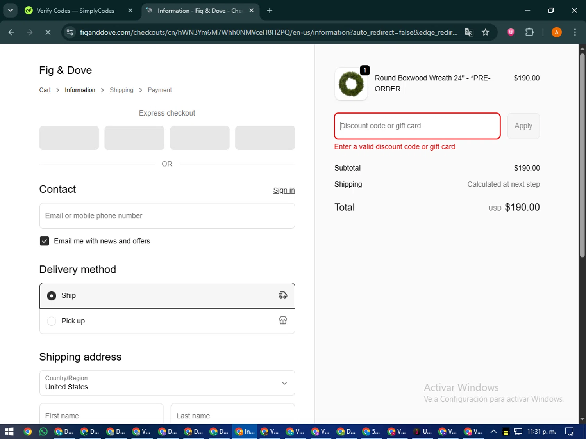Image resolution: width=586 pixels, height=439 pixels.
Task: Open the 'U...' taskbar item
Action: pos(422,432)
